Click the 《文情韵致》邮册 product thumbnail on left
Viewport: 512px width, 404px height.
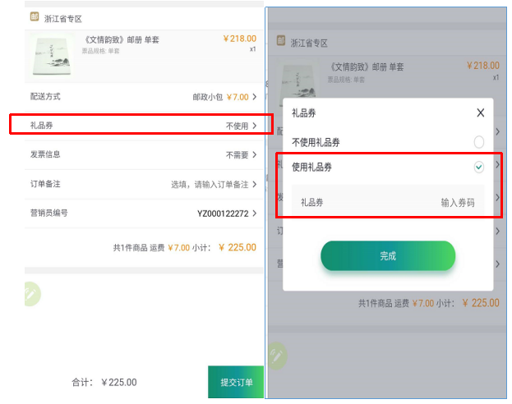[51, 57]
